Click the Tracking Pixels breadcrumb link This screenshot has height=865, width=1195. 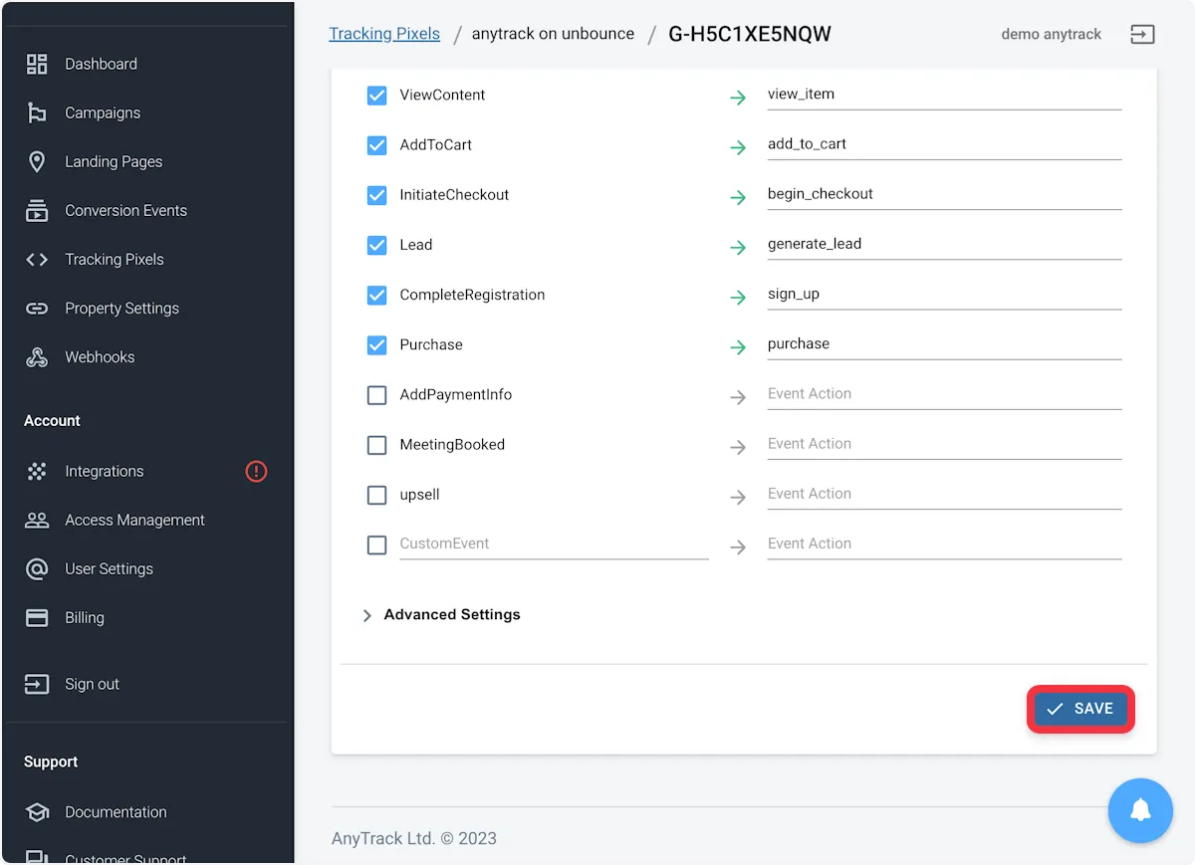tap(384, 34)
